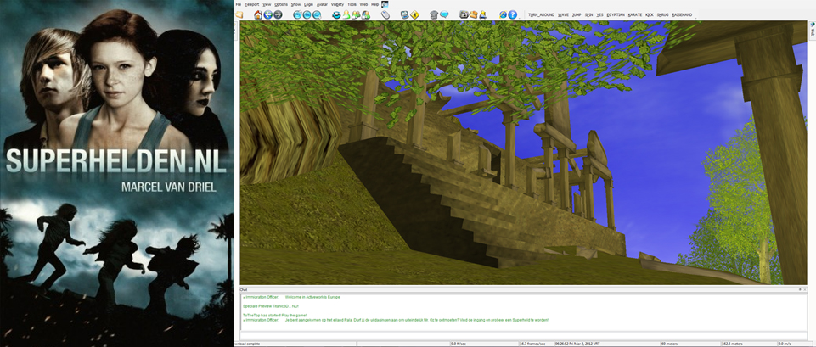The height and width of the screenshot is (347, 816).
Task: Click 'ToTheTop has started! Play the game!' line
Action: pyautogui.click(x=275, y=316)
